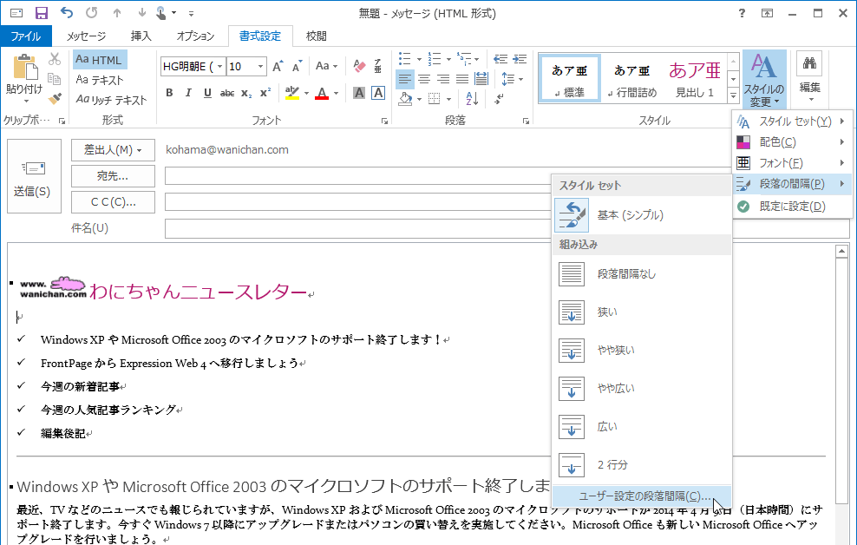
Task: Switch to the 挿入 tab
Action: tap(141, 36)
